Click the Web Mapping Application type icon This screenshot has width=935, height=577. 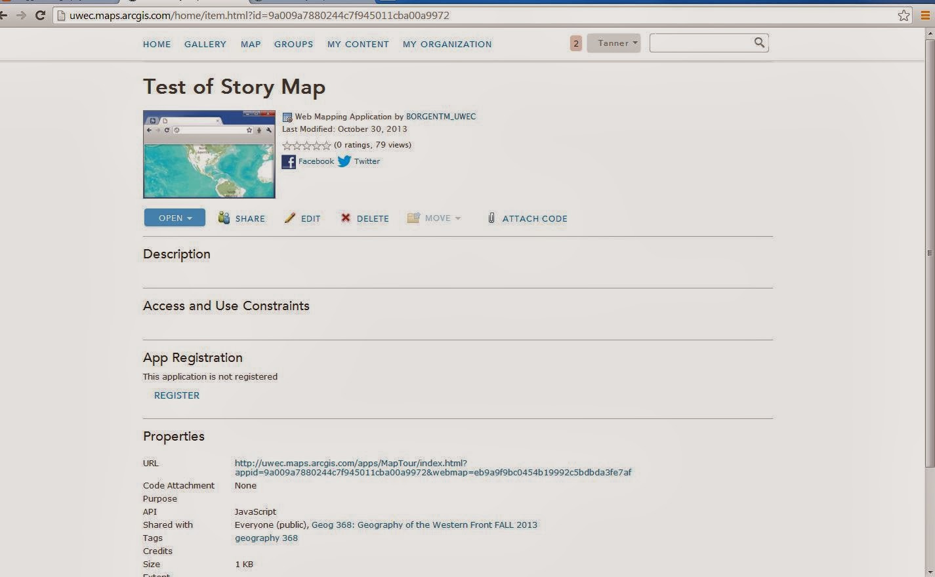[287, 117]
